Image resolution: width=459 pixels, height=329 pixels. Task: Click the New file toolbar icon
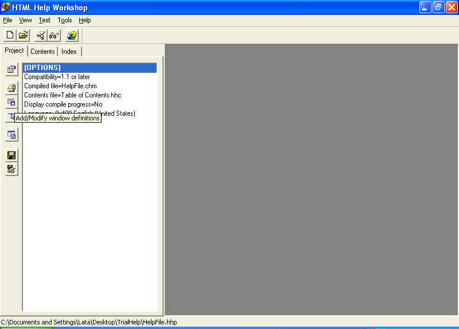pyautogui.click(x=10, y=36)
